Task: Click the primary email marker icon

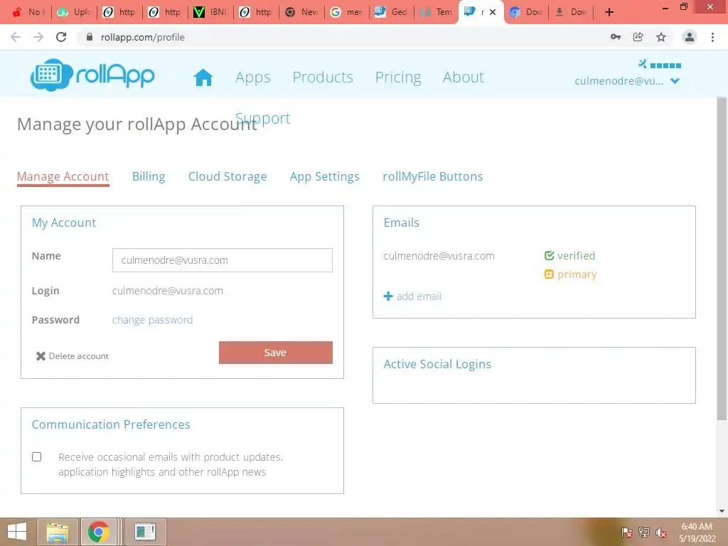Action: pos(549,274)
